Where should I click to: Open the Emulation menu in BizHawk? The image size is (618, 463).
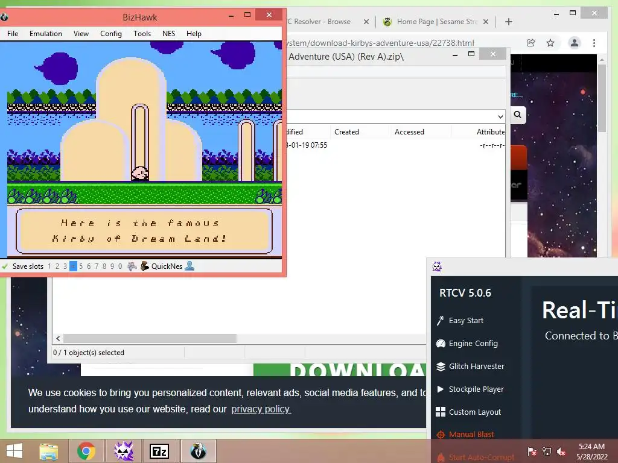(x=46, y=34)
